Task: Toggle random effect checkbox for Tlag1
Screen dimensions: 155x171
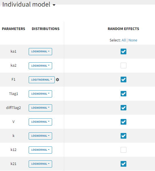Action: 123,94
